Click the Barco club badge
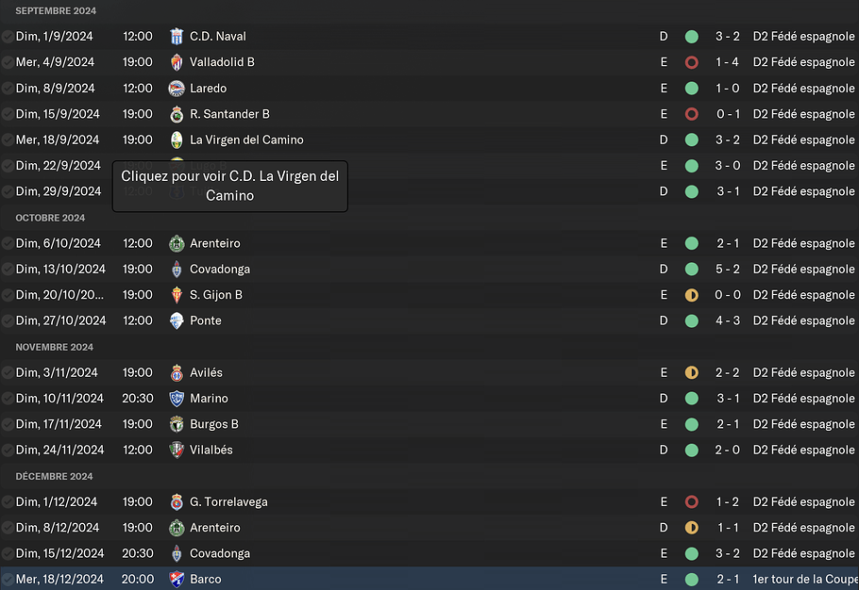Screen dimensions: 859x590 [x=176, y=579]
